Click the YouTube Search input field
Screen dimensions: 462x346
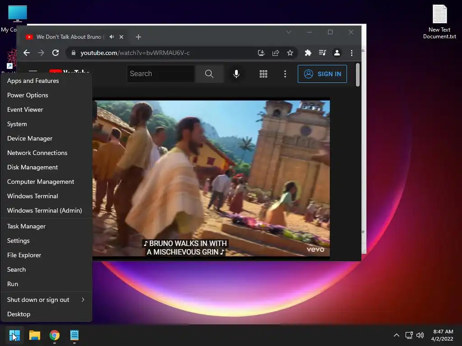(161, 73)
